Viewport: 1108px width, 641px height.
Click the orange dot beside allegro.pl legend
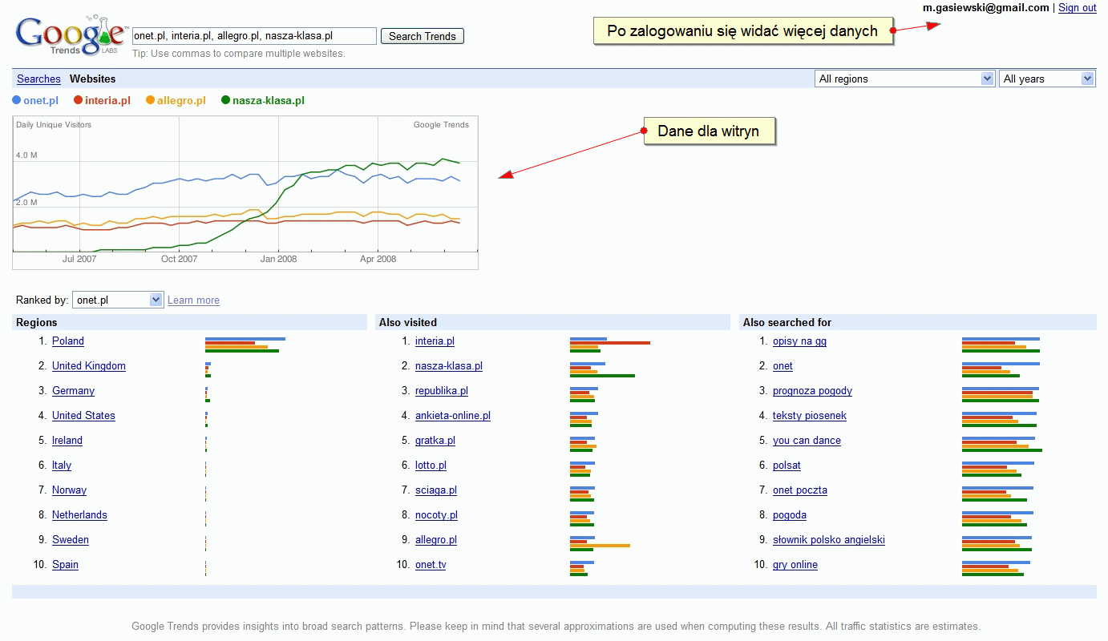[x=151, y=100]
